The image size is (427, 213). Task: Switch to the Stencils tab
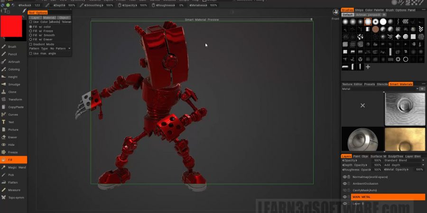pyautogui.click(x=382, y=84)
